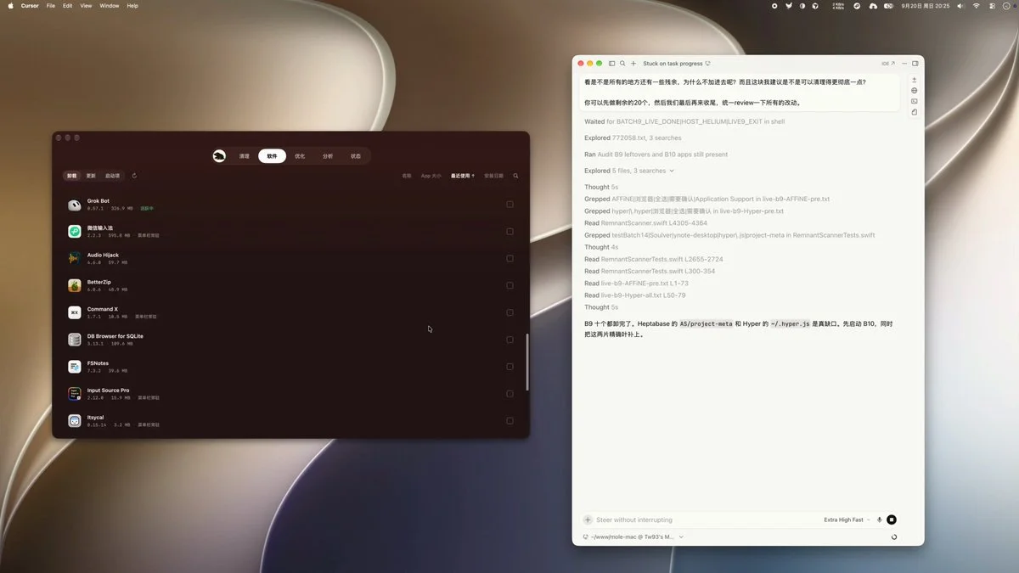Sort the app list by App 大小
The height and width of the screenshot is (573, 1019).
[x=431, y=176]
